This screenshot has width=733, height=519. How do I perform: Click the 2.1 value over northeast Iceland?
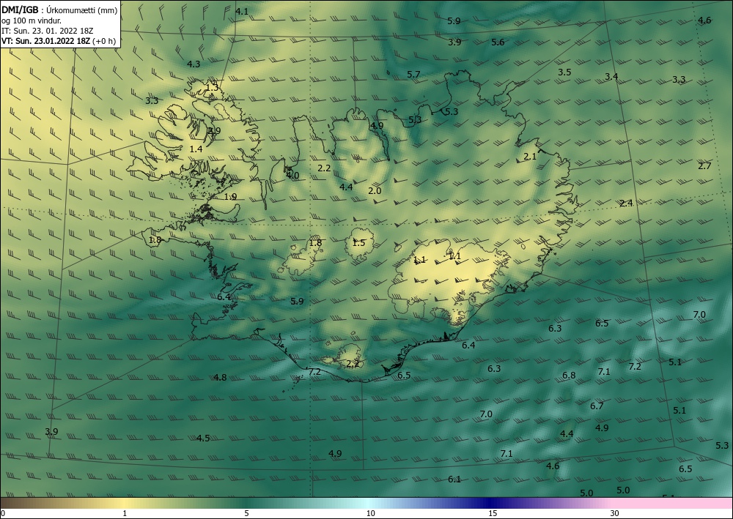530,157
